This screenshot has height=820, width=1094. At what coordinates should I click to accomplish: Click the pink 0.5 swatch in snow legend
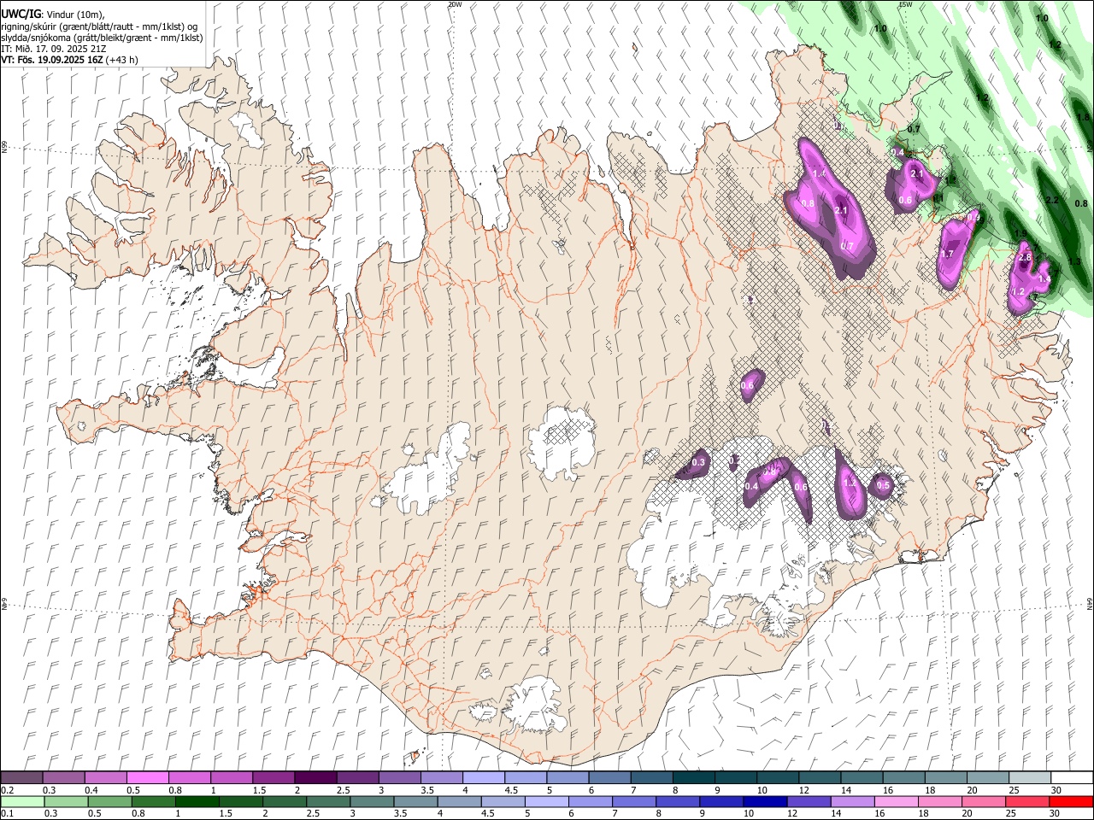tap(148, 777)
